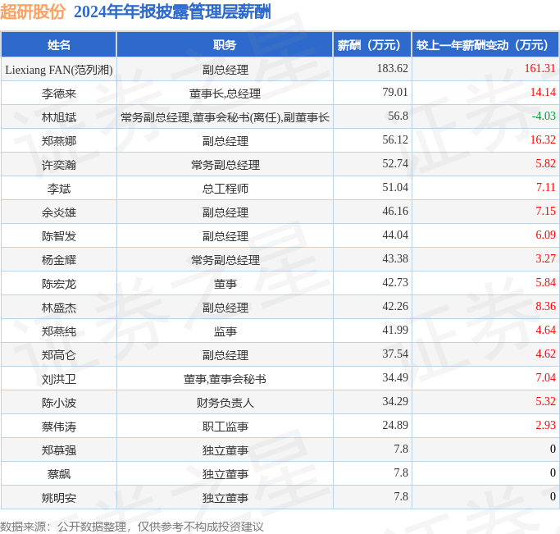Select salary value 56.8
The height and width of the screenshot is (534, 560).
point(398,116)
